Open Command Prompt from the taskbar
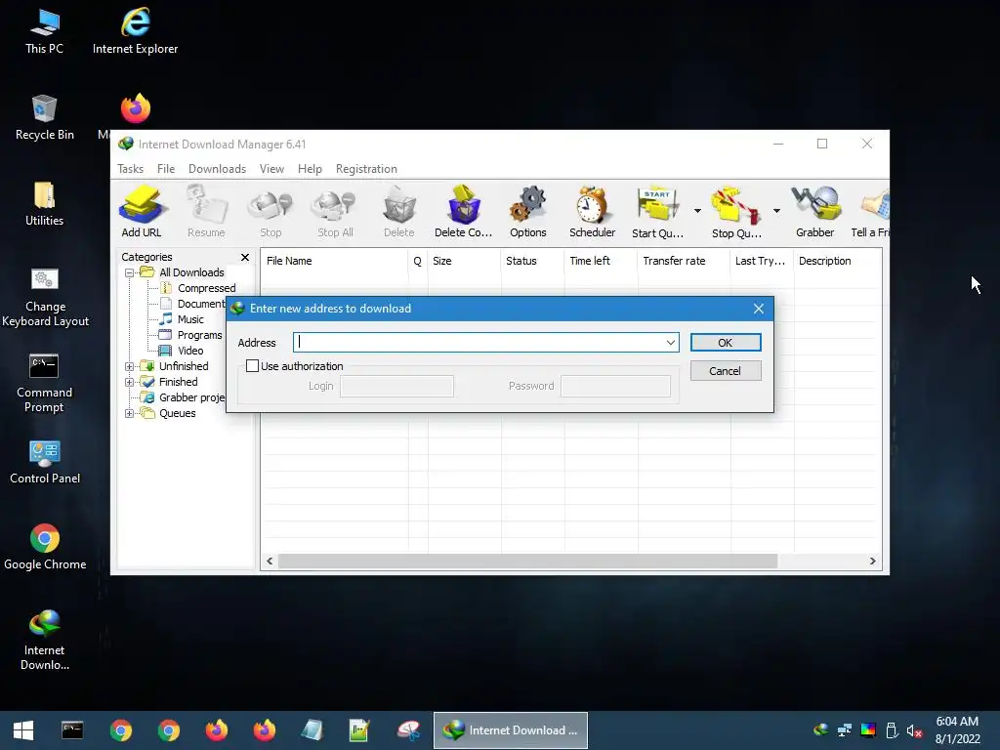The image size is (1000, 750). point(72,730)
